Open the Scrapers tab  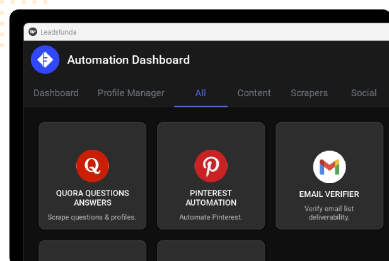[x=309, y=93]
